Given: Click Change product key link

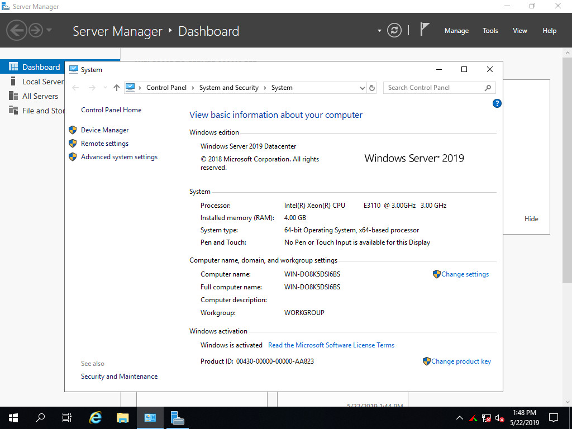Looking at the screenshot, I should click(461, 361).
